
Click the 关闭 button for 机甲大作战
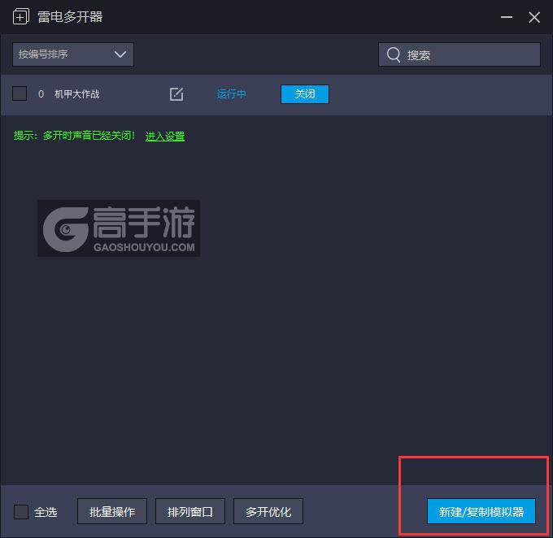coord(305,94)
